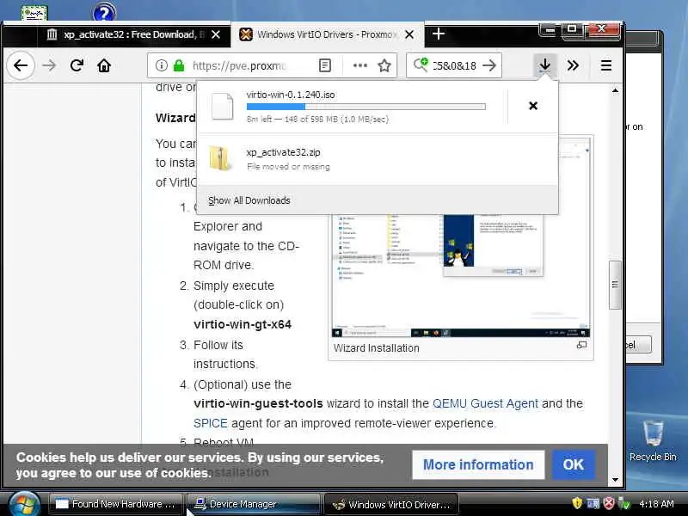Open the Wizard Installation screenshot thumbnail
688x516 pixels.
pyautogui.click(x=460, y=276)
